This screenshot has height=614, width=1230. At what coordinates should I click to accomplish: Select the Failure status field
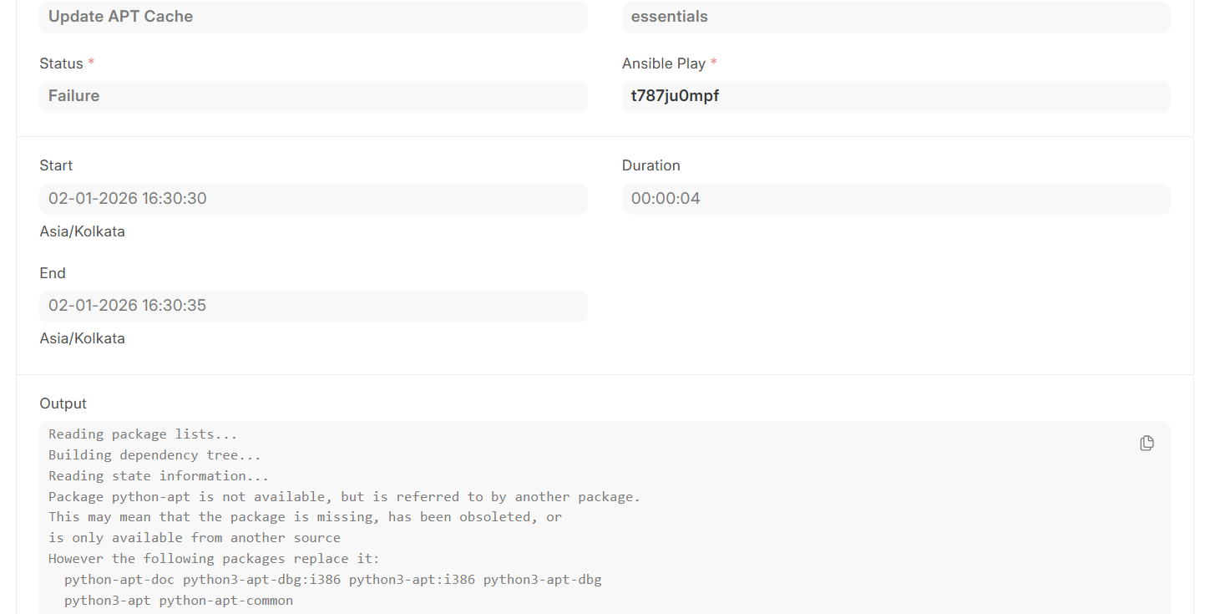point(313,96)
